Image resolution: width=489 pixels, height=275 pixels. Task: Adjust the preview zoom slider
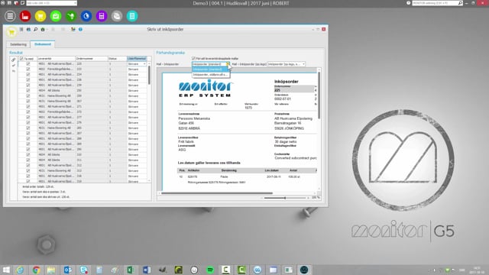tap(285, 198)
